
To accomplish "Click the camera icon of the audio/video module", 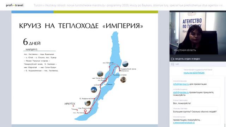I will pos(173,59).
